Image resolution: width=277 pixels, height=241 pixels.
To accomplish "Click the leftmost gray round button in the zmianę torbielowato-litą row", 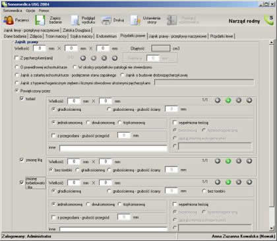I will [x=218, y=182].
